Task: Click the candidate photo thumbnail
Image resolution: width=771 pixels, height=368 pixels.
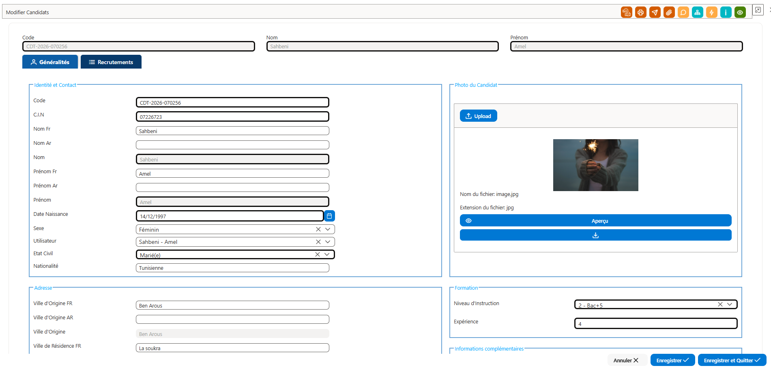Action: click(595, 165)
